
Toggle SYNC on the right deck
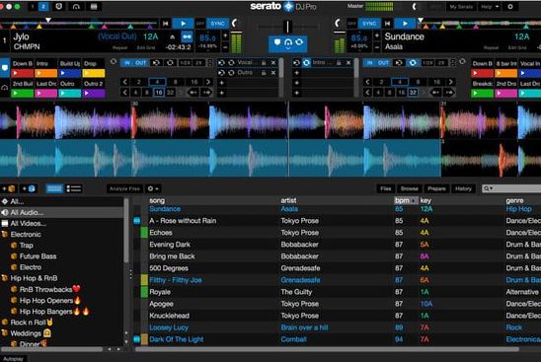pos(369,24)
